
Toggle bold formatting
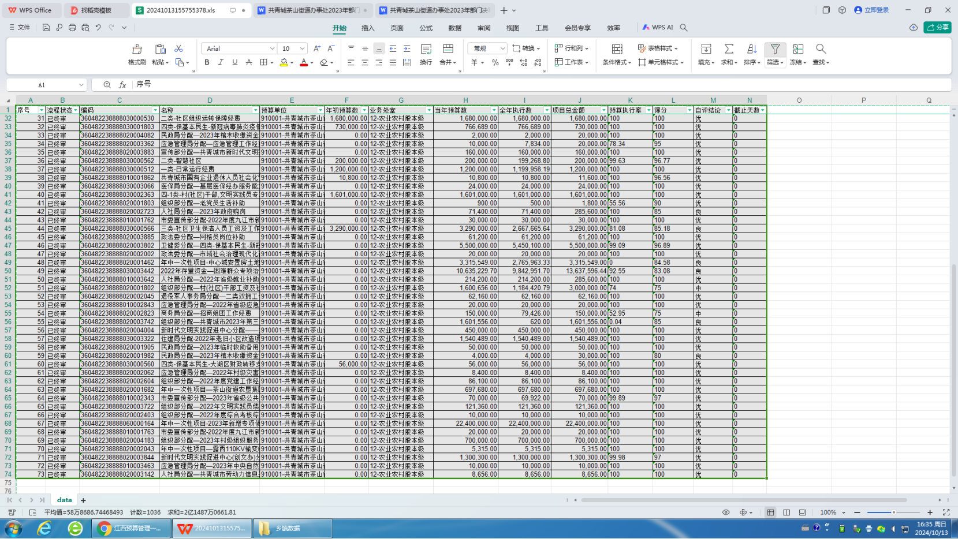coord(207,62)
